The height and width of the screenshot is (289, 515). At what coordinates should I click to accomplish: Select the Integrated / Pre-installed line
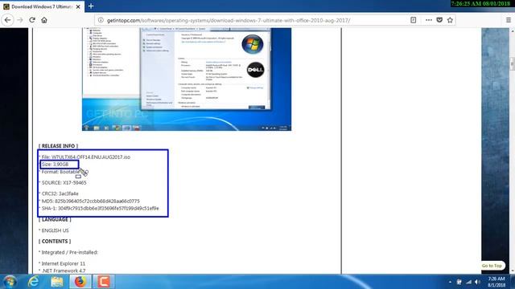click(x=69, y=252)
